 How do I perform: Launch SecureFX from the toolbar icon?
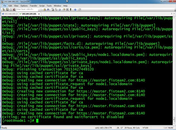click(x=80, y=10)
